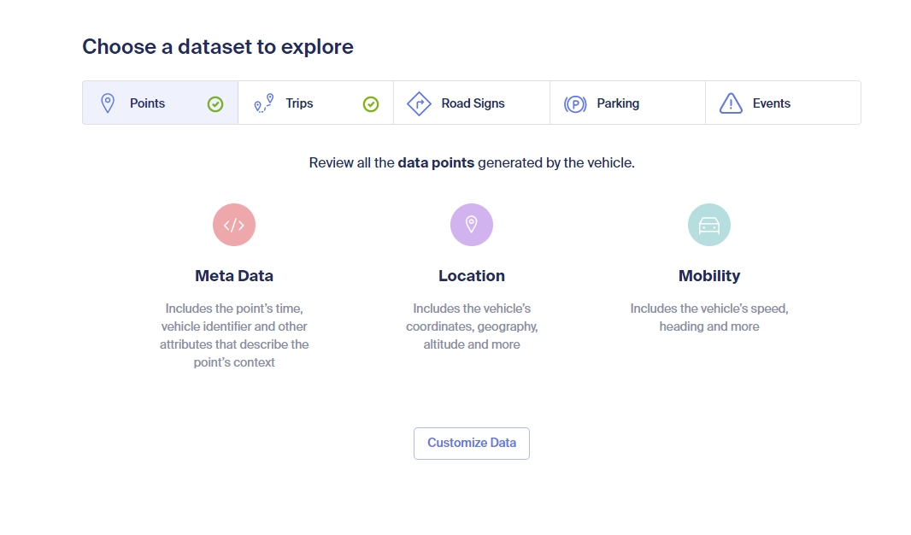This screenshot has width=911, height=535.
Task: Toggle the green checkmark on Points
Action: click(215, 103)
